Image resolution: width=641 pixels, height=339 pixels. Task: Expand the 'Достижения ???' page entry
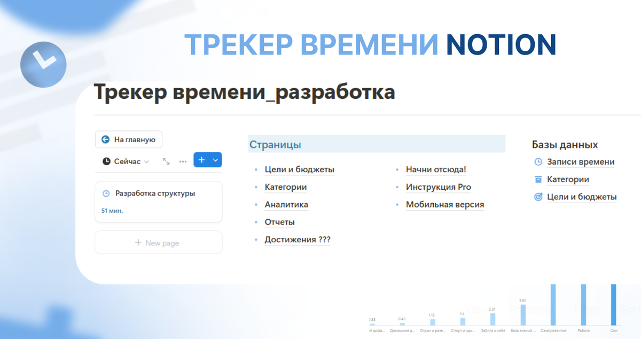(298, 239)
